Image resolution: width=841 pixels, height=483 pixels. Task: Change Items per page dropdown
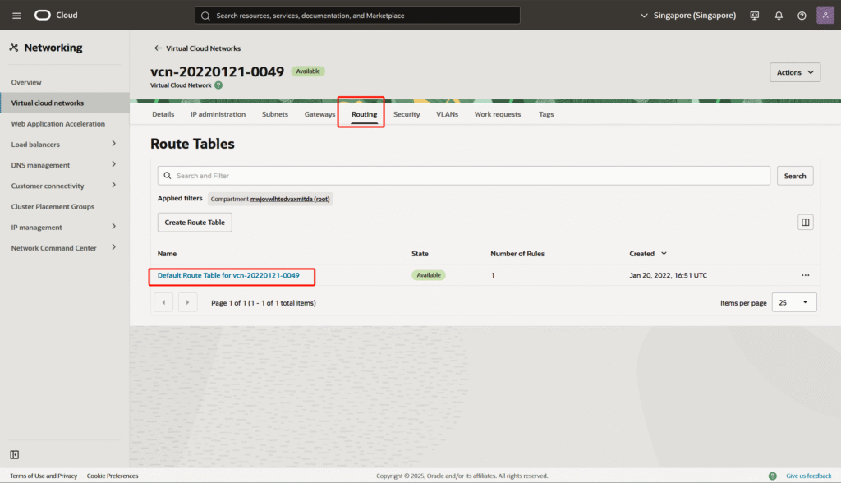pos(795,303)
